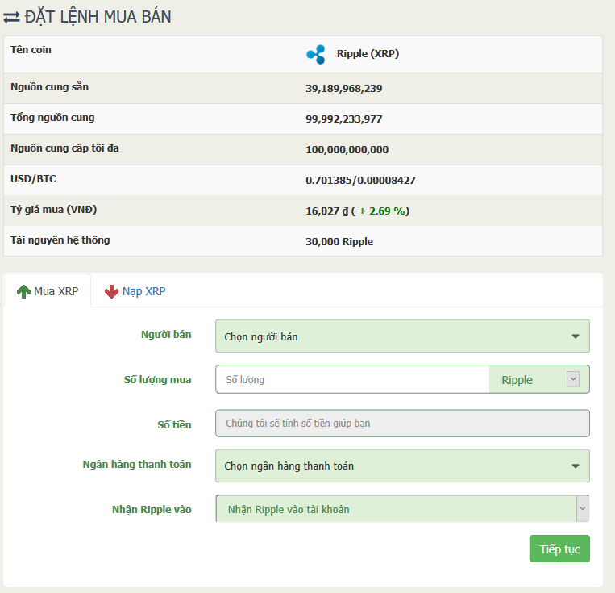This screenshot has height=593, width=615.
Task: Switch to the Mua XRP tab
Action: pos(48,290)
